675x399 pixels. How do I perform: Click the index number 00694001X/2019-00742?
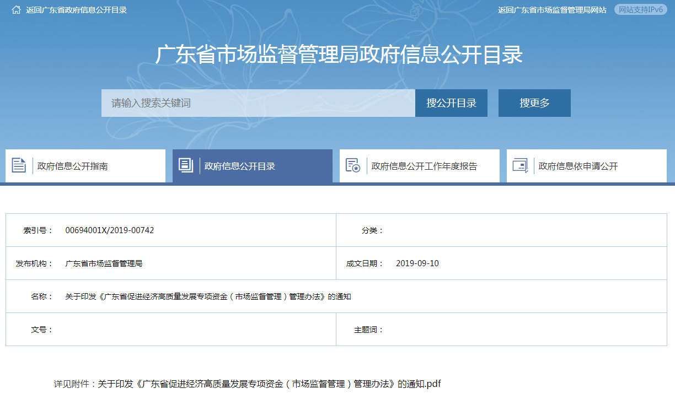click(x=110, y=230)
